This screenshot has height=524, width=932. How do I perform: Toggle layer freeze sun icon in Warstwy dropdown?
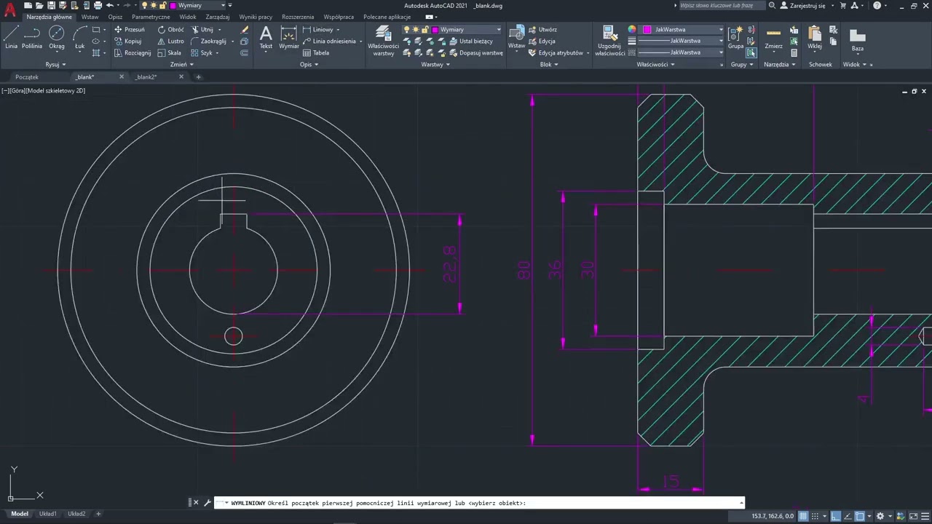(416, 30)
